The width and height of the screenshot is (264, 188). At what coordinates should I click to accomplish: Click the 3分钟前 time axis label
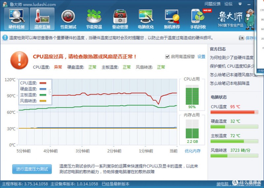[82, 151]
